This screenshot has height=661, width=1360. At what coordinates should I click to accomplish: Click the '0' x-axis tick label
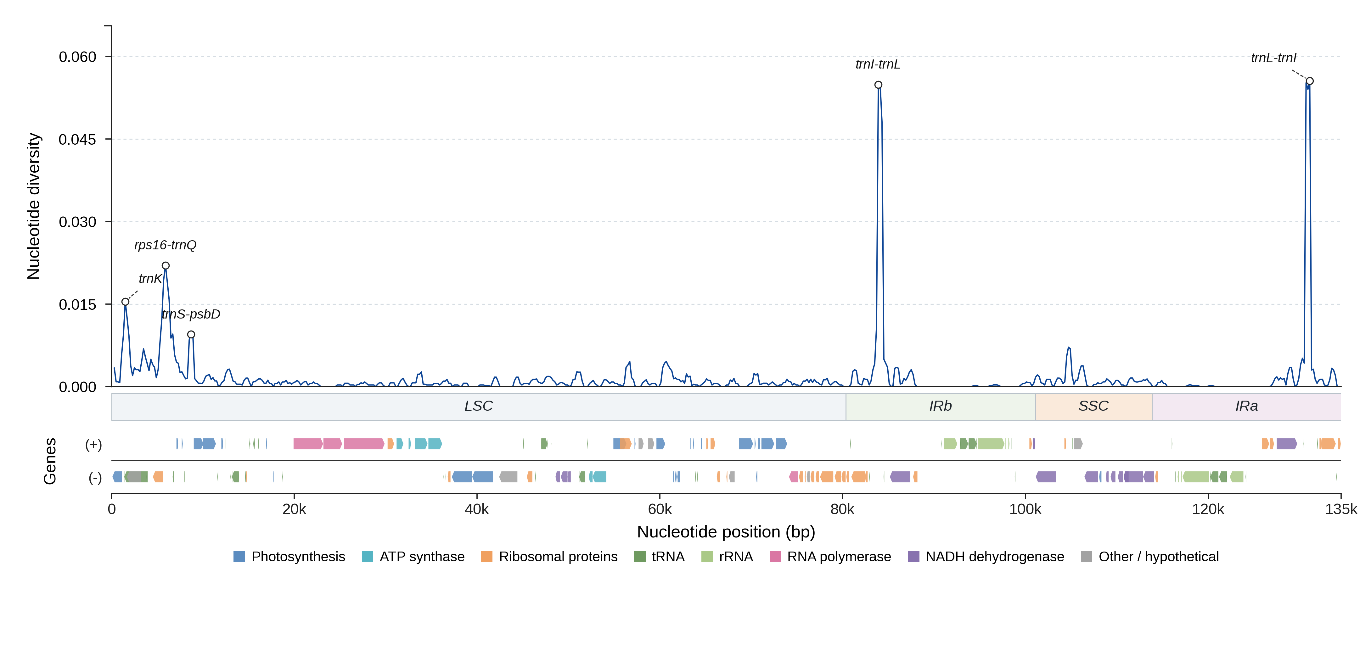112,510
